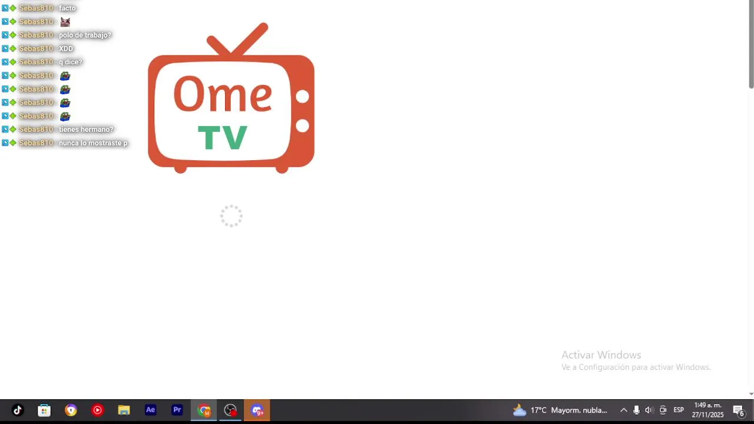Click the microphone tray icon
Screen dimensions: 754x424
pyautogui.click(x=636, y=410)
